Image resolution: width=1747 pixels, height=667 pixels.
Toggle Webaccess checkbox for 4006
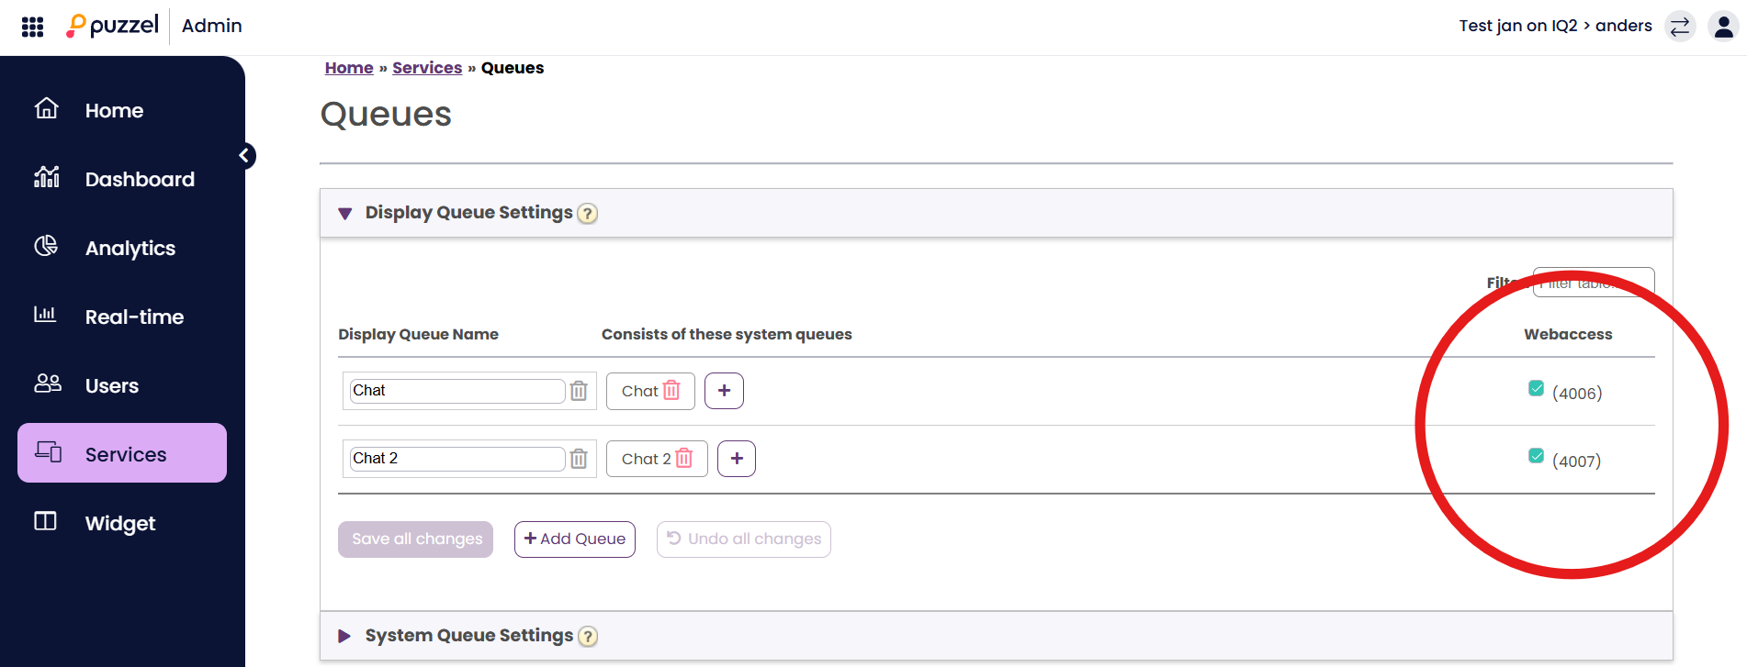coord(1536,388)
